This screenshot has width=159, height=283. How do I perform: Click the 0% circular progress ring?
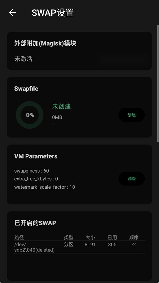tap(30, 115)
